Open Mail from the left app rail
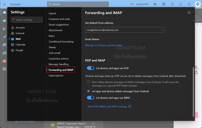202x128 pixels. 4,13
